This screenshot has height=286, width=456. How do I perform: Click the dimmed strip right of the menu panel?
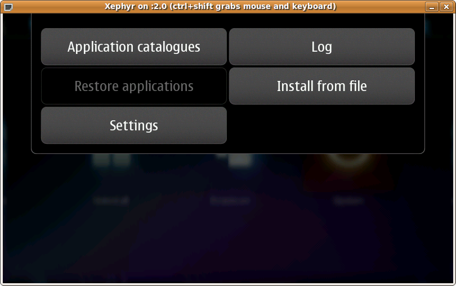point(439,84)
